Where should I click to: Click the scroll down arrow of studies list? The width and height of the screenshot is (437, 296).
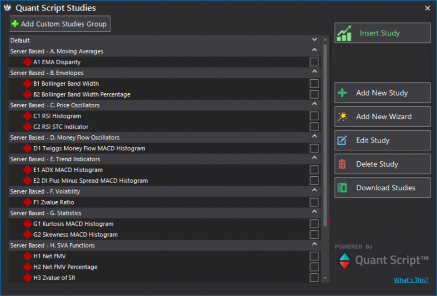click(325, 278)
